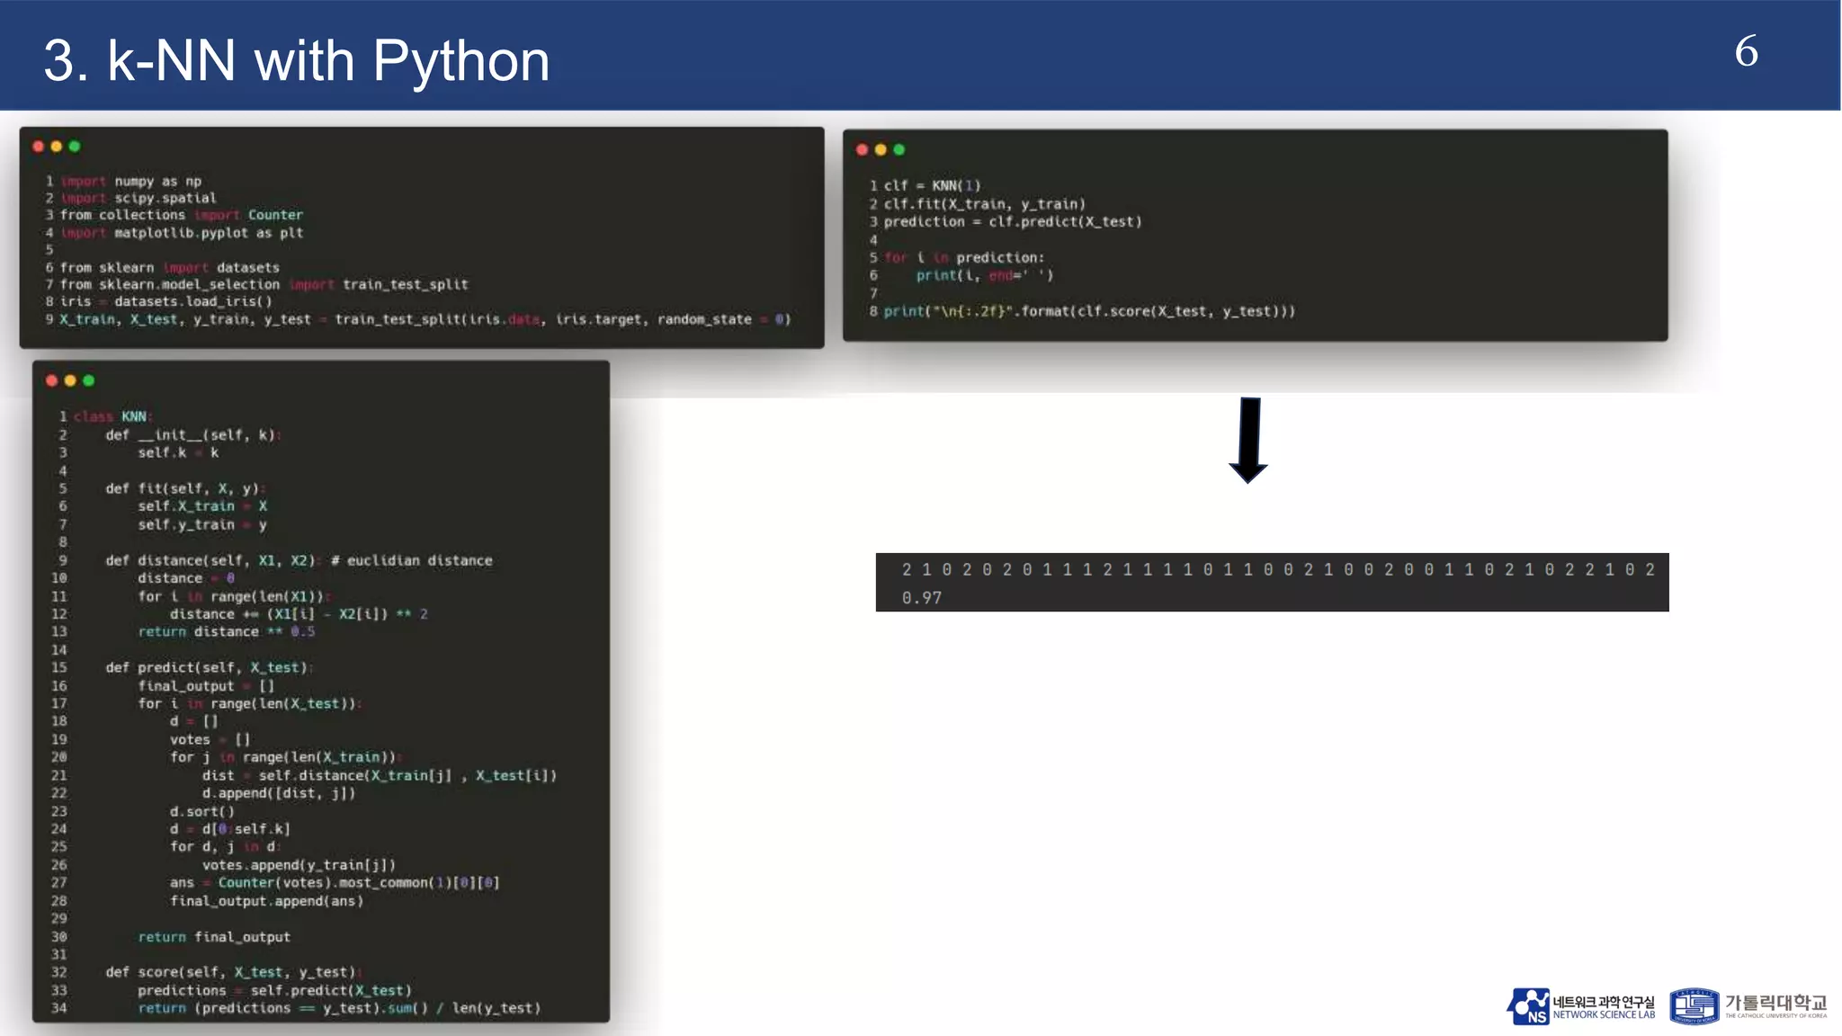Viewport: 1842px width, 1036px height.
Task: Click yellow dot of KNN class window
Action: coord(70,380)
